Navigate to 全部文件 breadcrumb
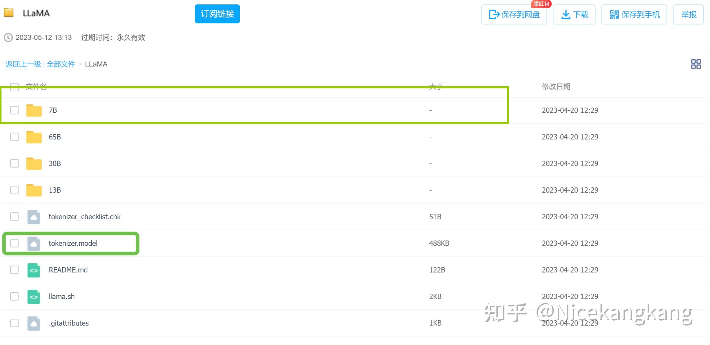The height and width of the screenshot is (345, 710). pos(61,64)
